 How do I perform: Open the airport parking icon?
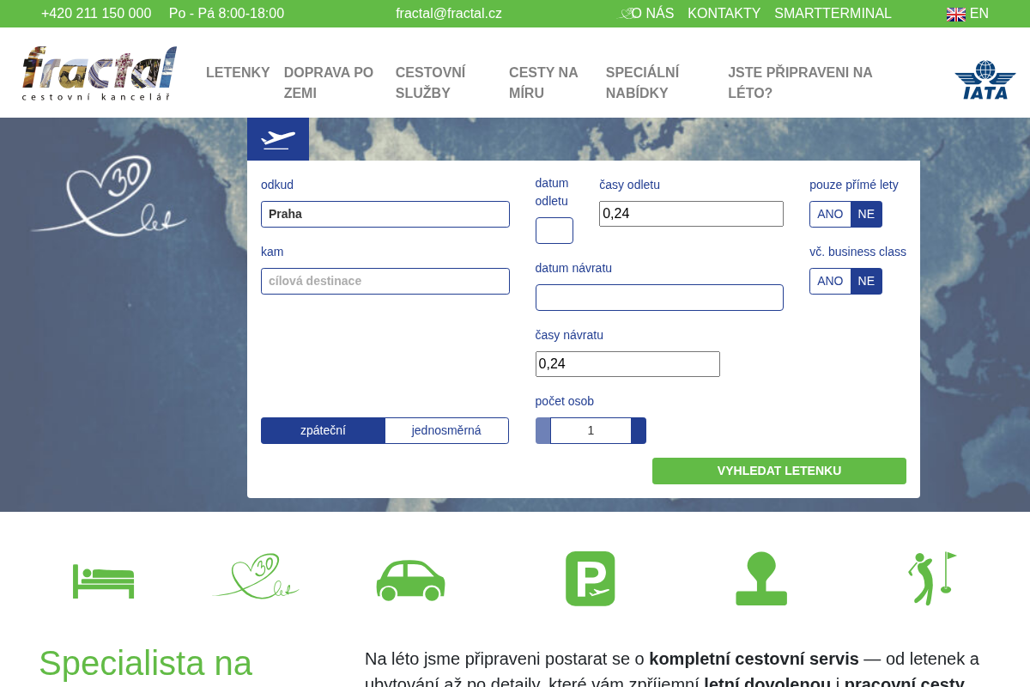point(591,579)
